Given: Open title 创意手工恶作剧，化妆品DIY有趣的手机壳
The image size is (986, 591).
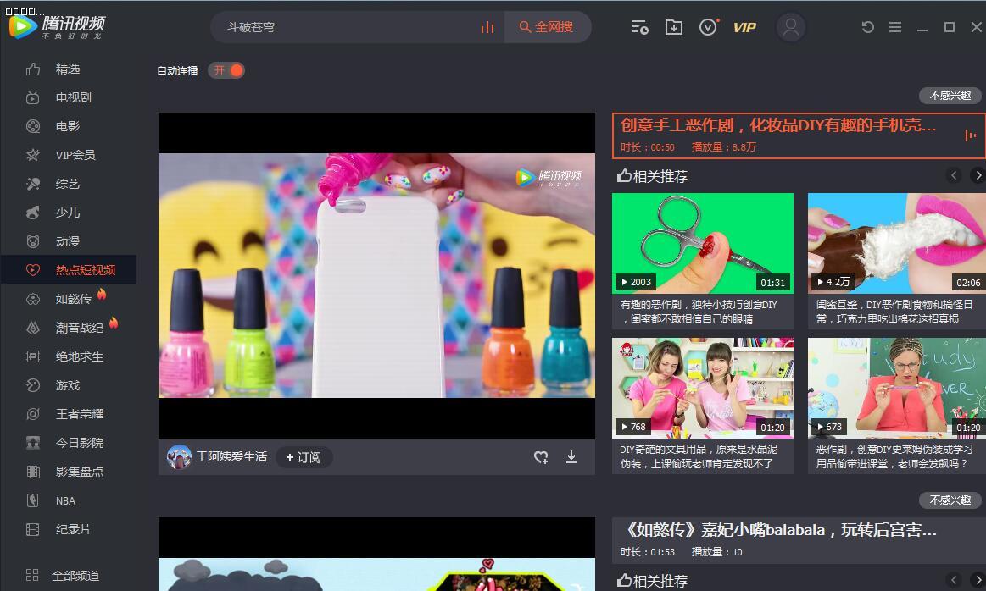Looking at the screenshot, I should point(777,125).
